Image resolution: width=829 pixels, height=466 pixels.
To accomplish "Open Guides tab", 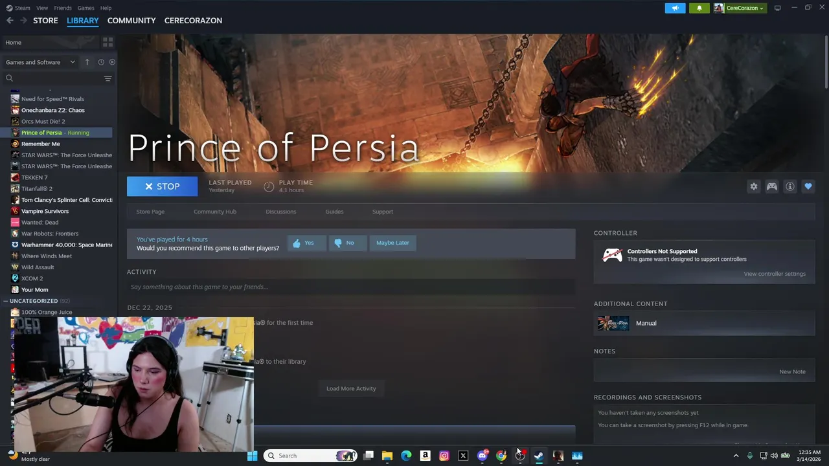I will (334, 212).
